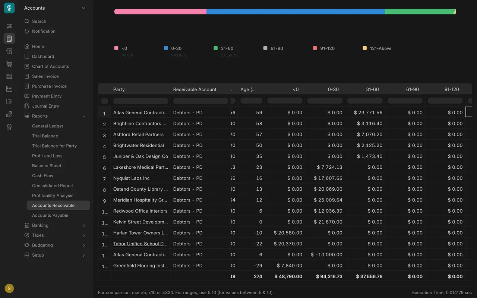
Task: Click the user avatar labeled S
Action: click(9, 288)
